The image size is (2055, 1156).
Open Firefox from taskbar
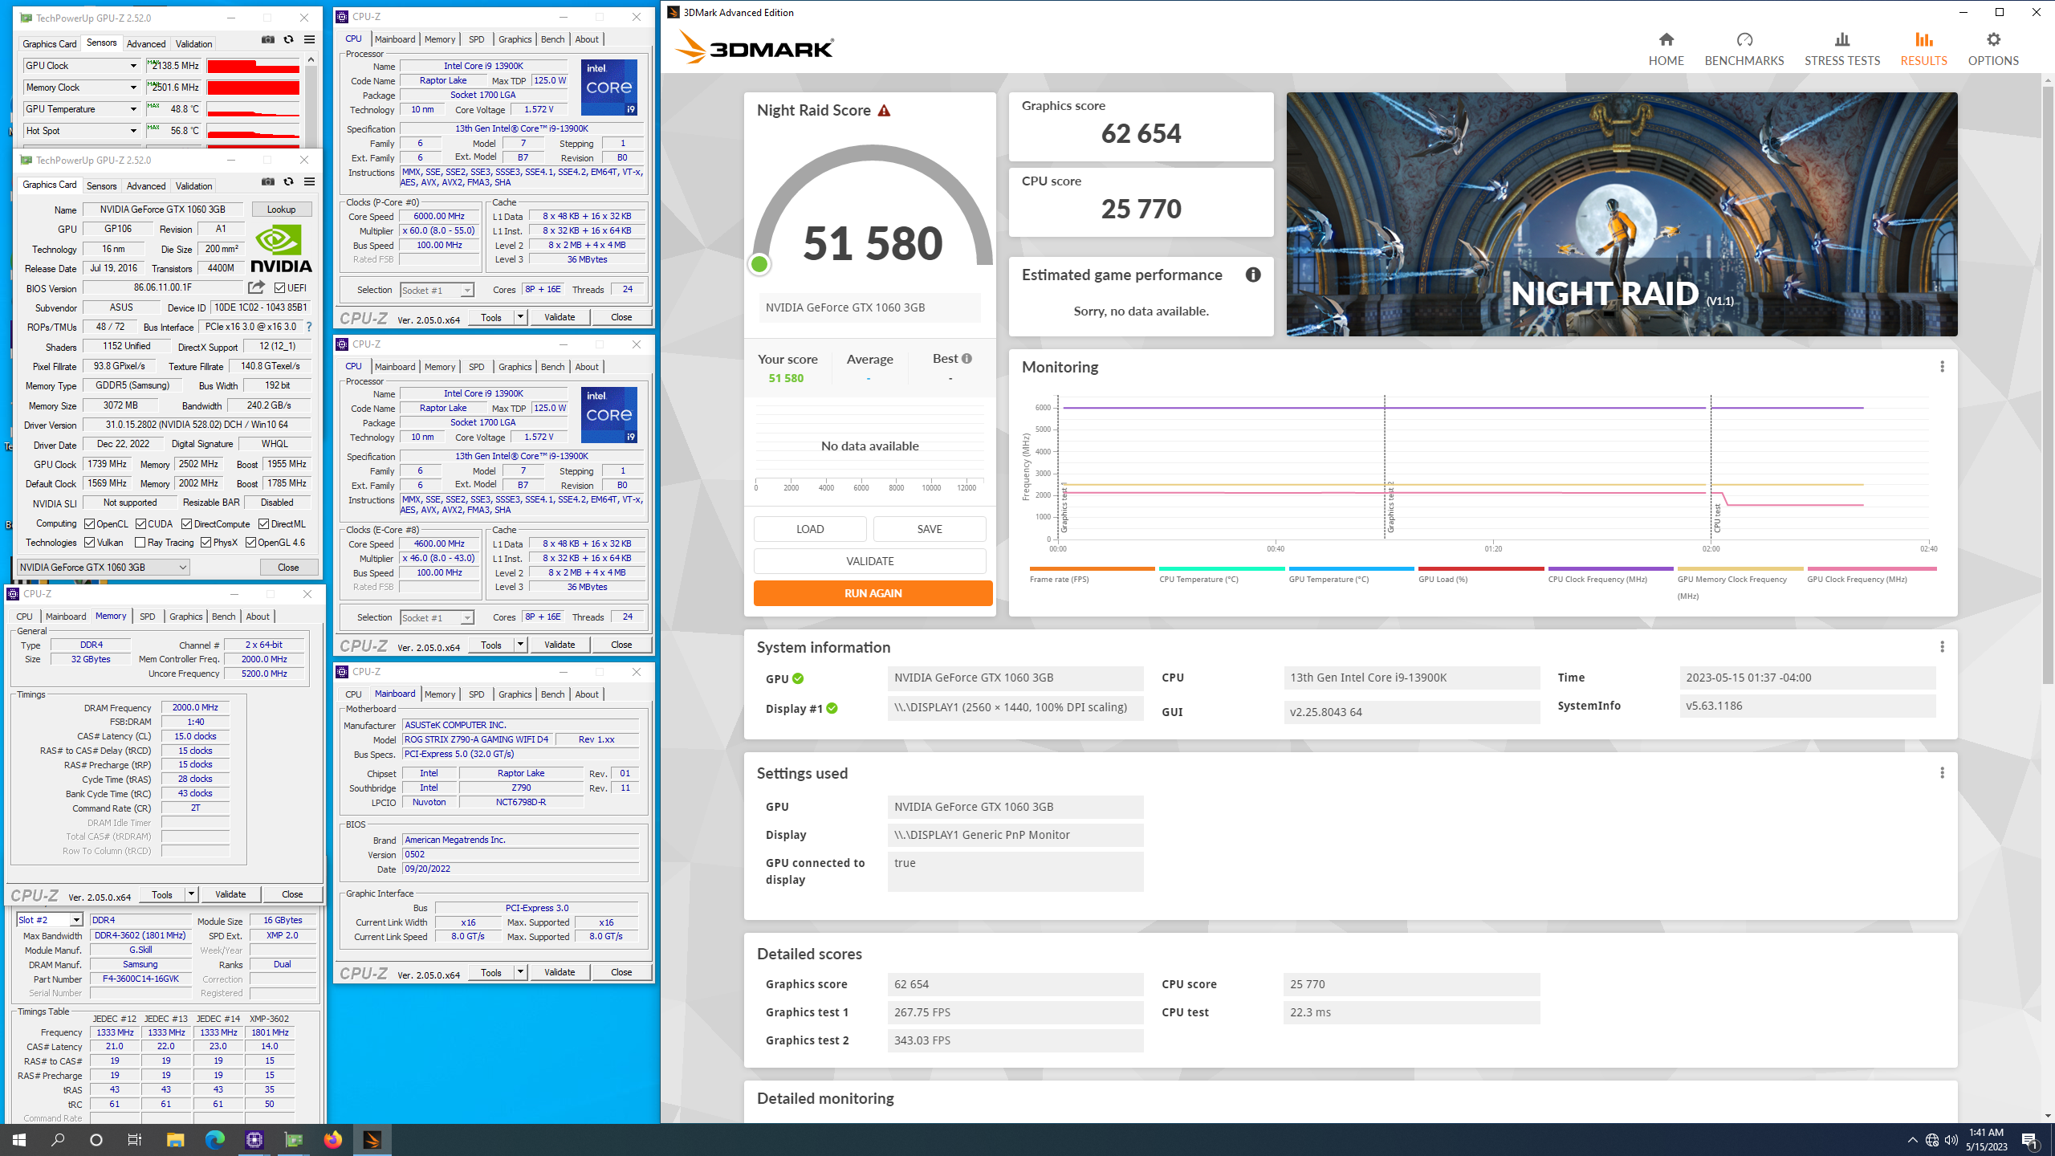pyautogui.click(x=332, y=1139)
